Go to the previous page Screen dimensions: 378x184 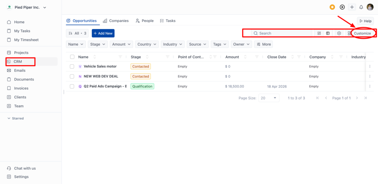click(326, 98)
